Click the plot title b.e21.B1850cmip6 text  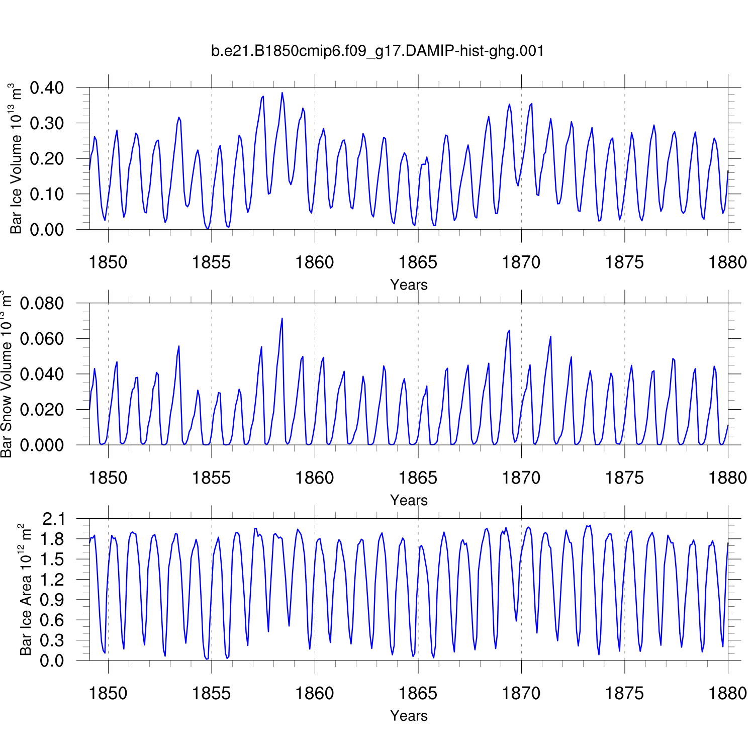point(377,51)
